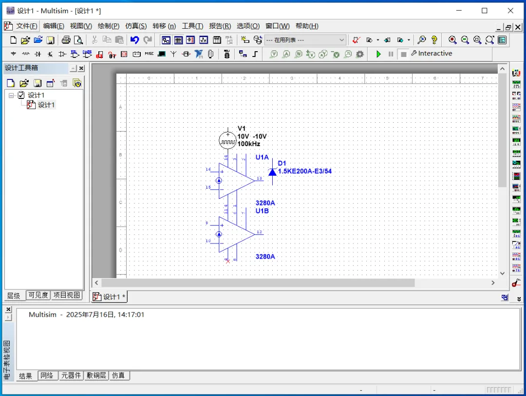Viewport: 526px width, 396px height.
Task: Toggle the Design Toolbox panel icon
Action: click(166, 40)
